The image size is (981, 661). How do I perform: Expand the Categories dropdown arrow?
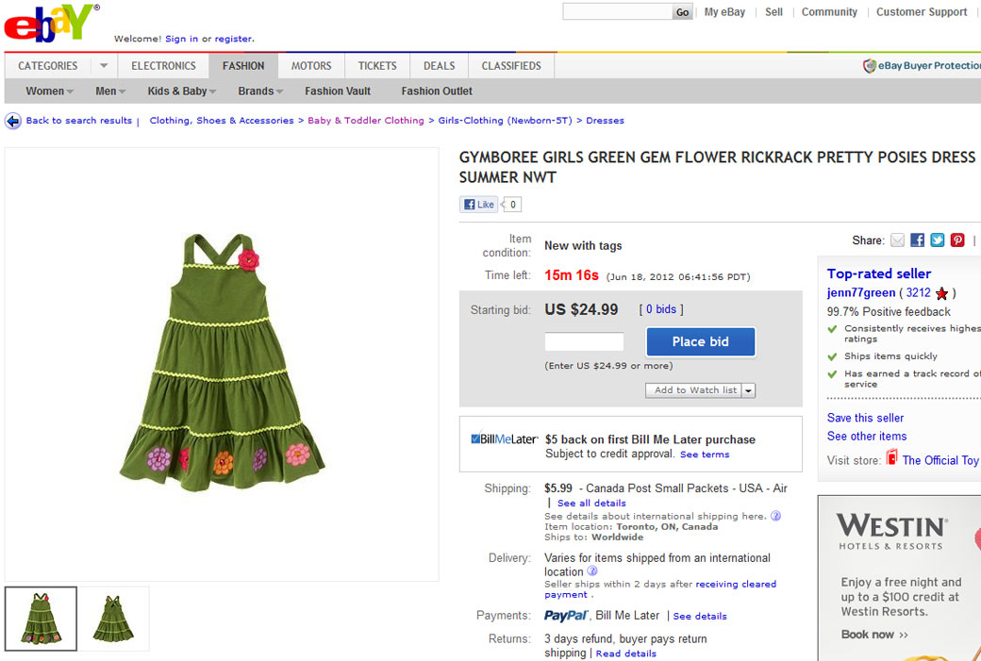coord(104,66)
